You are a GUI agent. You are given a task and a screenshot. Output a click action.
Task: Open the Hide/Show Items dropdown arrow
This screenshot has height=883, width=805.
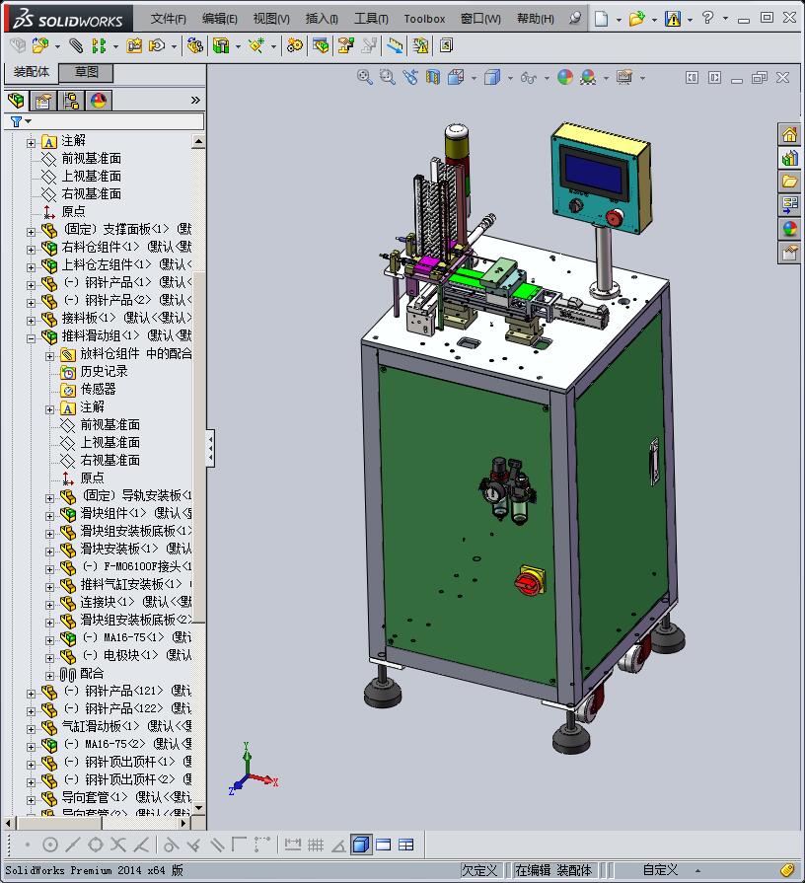(x=547, y=78)
